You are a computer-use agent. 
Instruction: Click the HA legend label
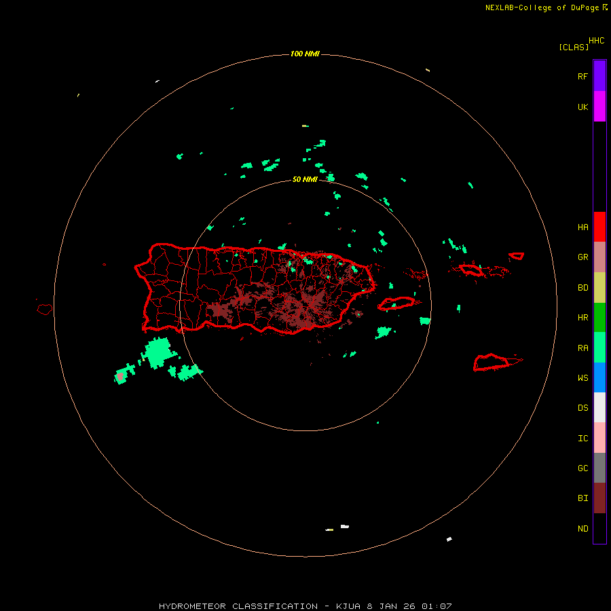[x=582, y=227]
